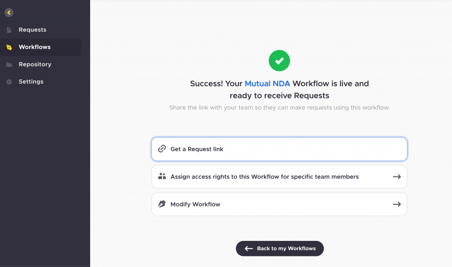Click "ready to receive Requests" heading line
Image resolution: width=452 pixels, height=267 pixels.
pos(279,95)
